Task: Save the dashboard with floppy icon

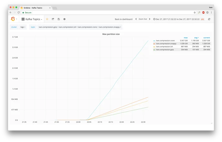Action: pos(59,19)
